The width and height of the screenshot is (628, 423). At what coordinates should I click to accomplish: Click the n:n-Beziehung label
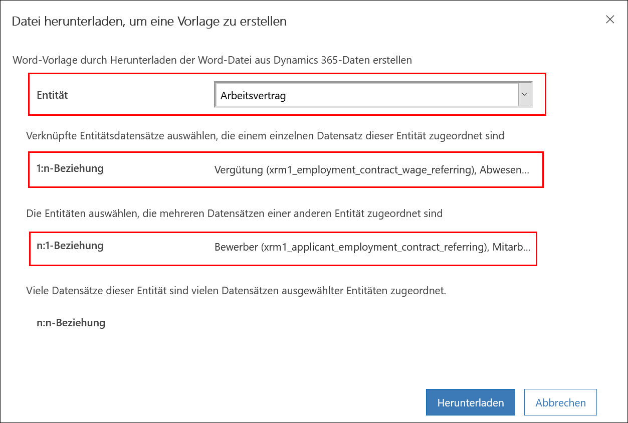tap(71, 323)
